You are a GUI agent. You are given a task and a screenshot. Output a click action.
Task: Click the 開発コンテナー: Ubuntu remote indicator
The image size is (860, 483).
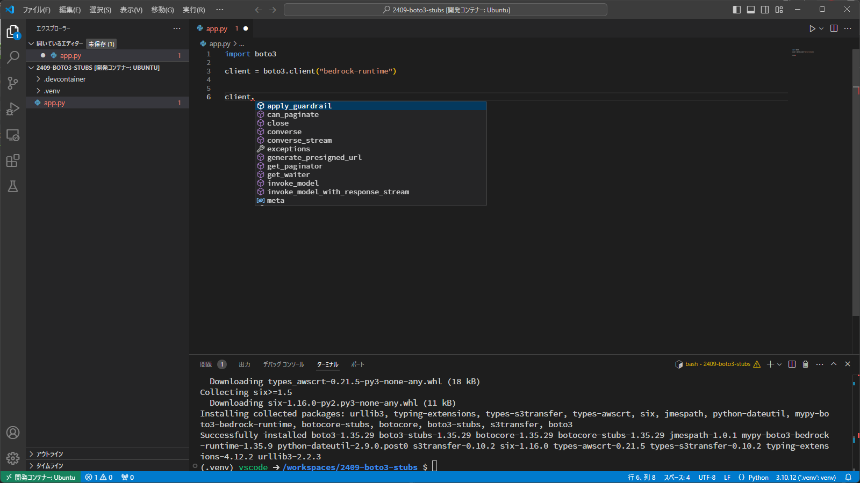click(x=41, y=477)
